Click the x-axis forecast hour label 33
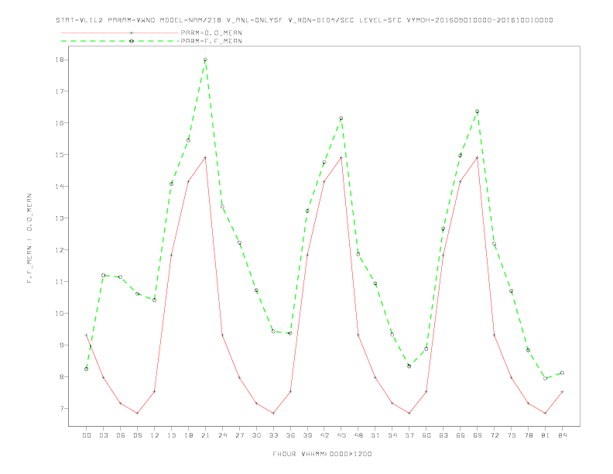This screenshot has width=613, height=474. [x=273, y=435]
